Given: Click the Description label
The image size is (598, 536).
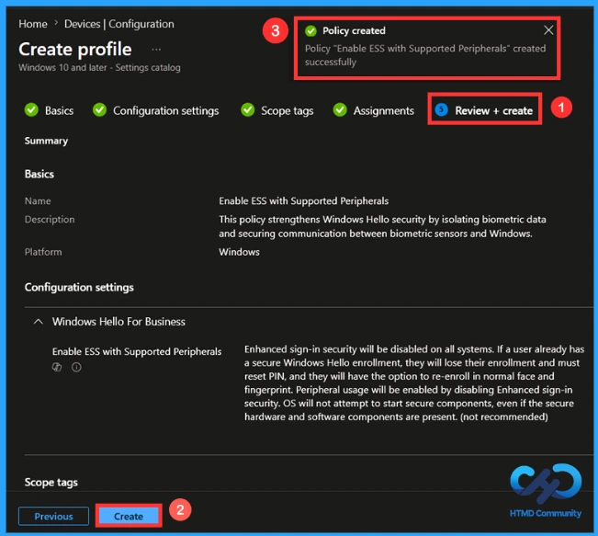Looking at the screenshot, I should click(x=50, y=220).
